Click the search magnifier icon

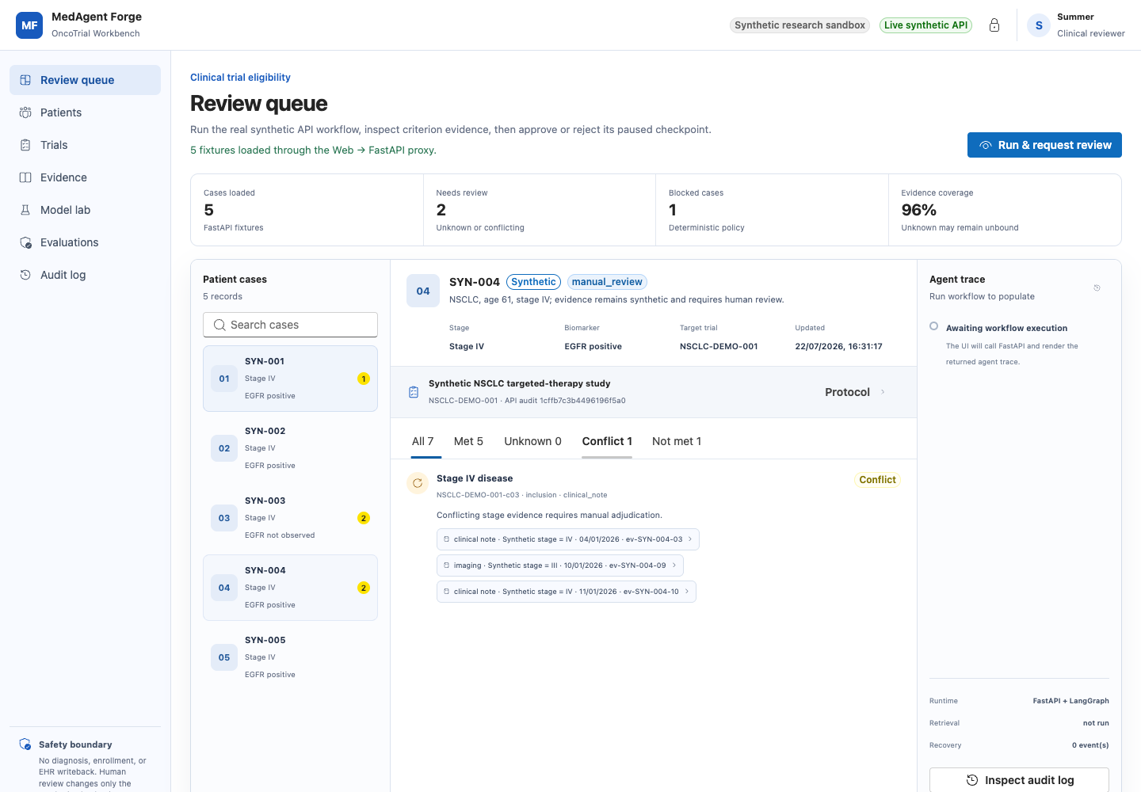pos(219,325)
